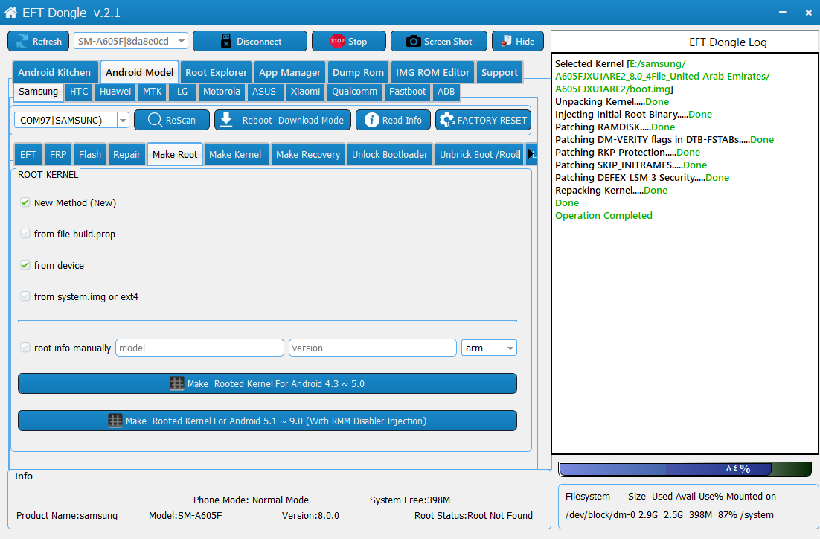Open the Make Recovery tab

click(308, 154)
